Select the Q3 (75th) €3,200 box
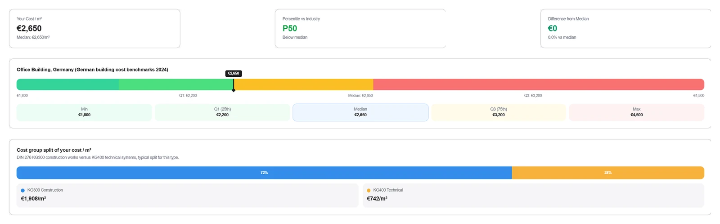Image resolution: width=720 pixels, height=224 pixels. [499, 112]
